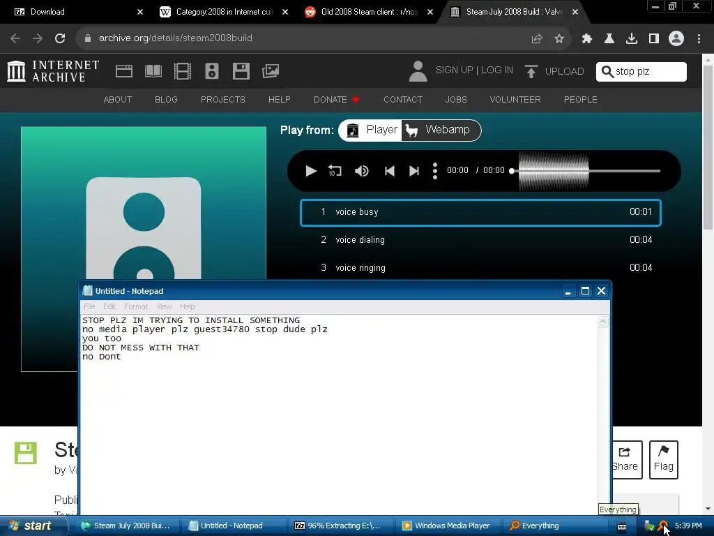Open the BLOG nav link
Viewport: 714px width, 536px height.
(x=166, y=99)
